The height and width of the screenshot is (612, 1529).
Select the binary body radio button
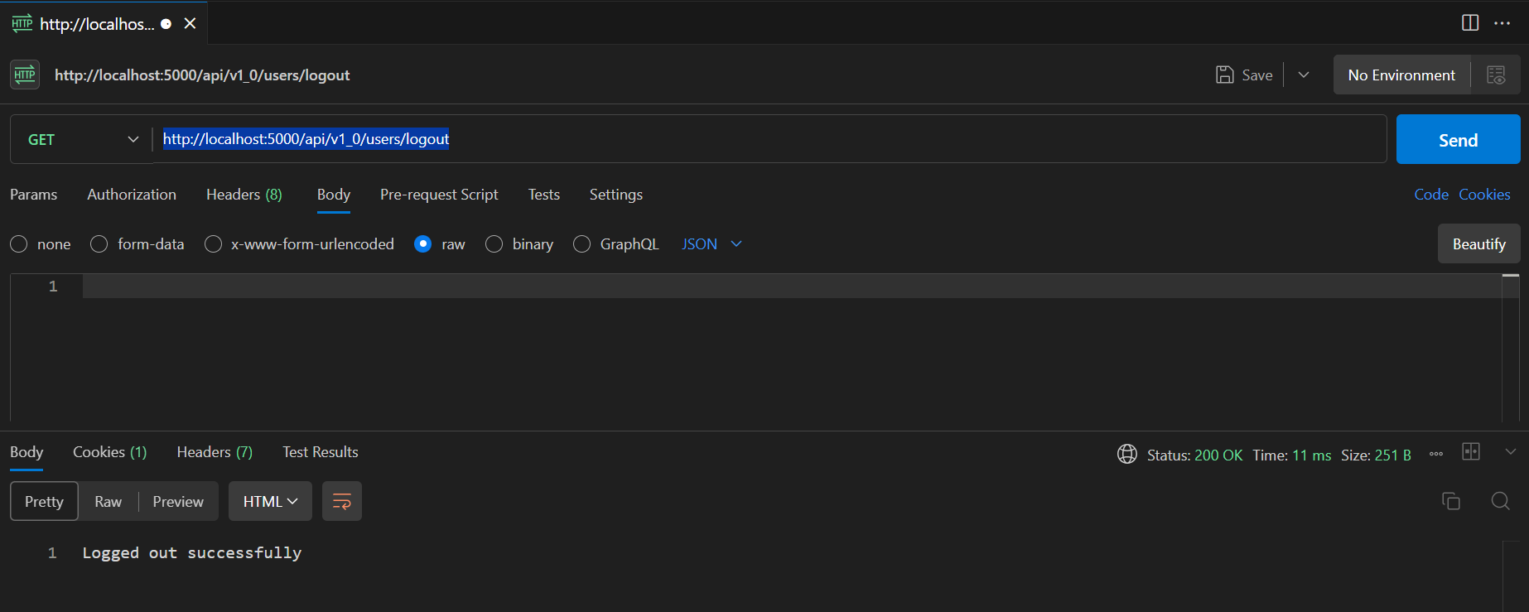tap(494, 243)
